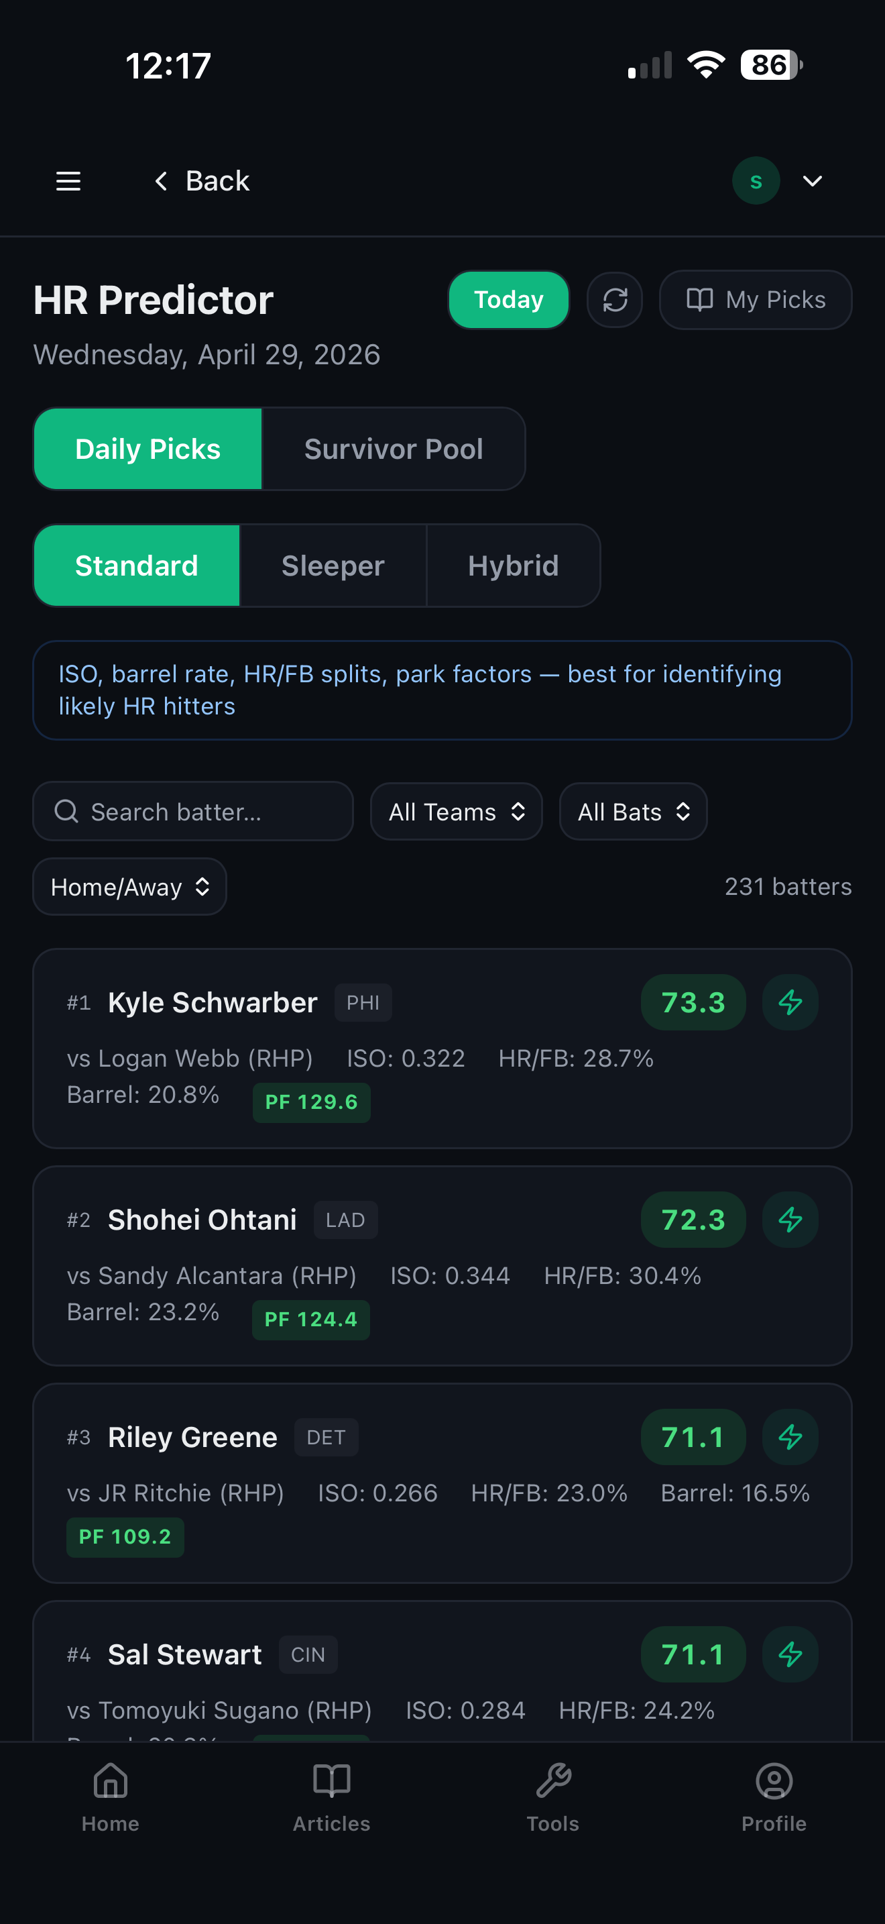Open My Picks button

[x=755, y=301]
